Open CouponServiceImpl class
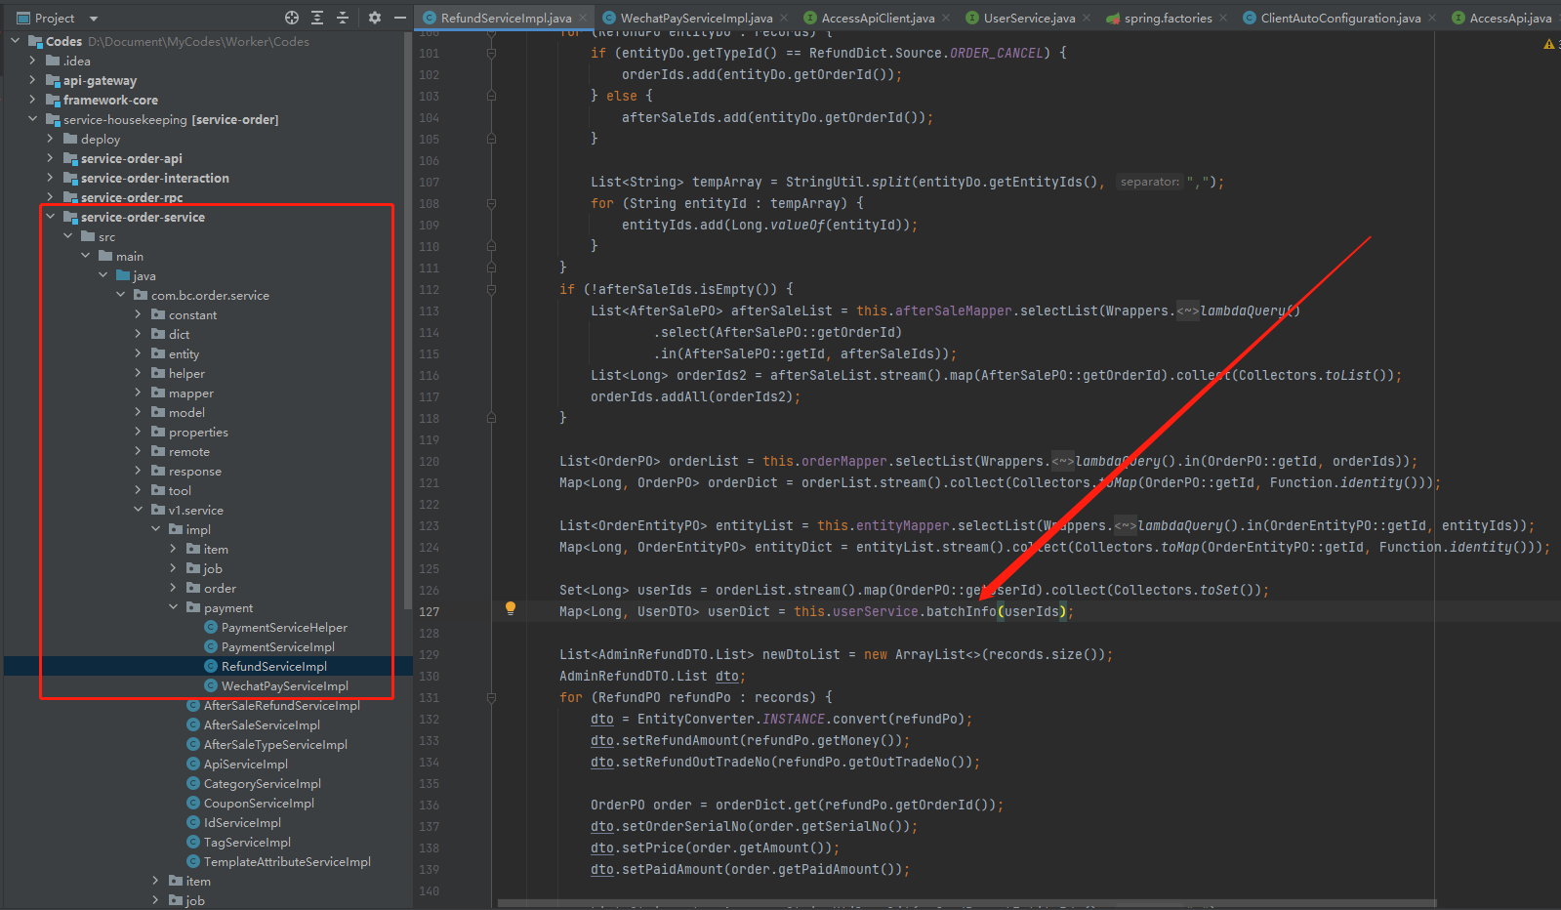Viewport: 1561px width, 910px height. pos(259,803)
